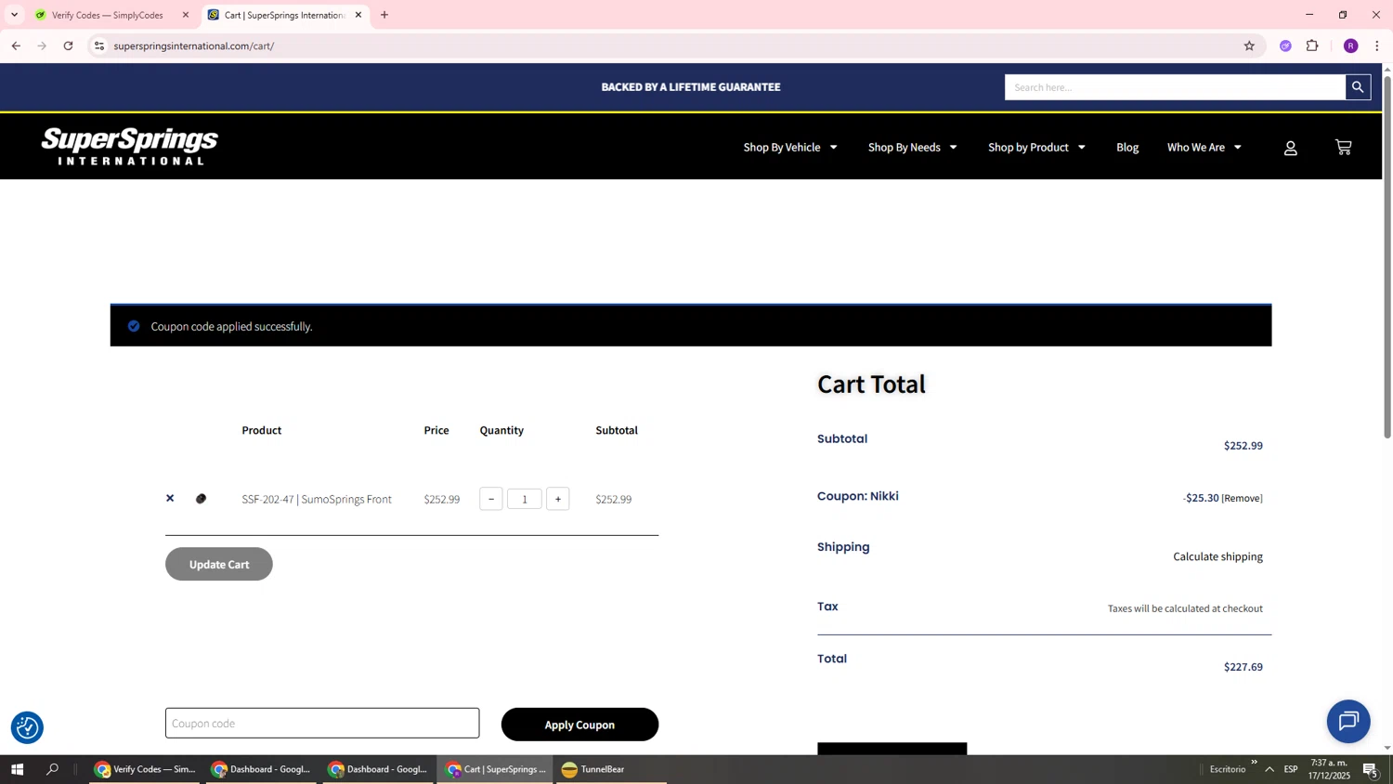Open the tab search dropdown arrow
This screenshot has width=1393, height=784.
14,15
